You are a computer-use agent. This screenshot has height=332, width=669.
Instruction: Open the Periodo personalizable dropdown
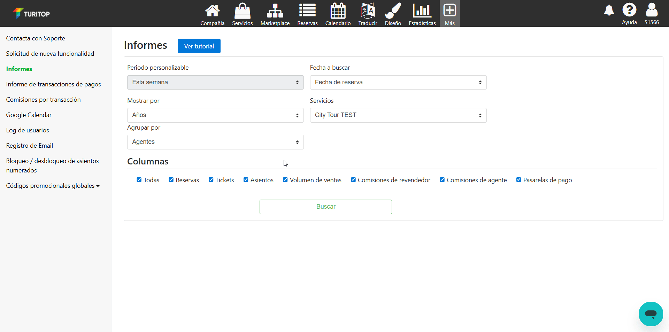(215, 83)
